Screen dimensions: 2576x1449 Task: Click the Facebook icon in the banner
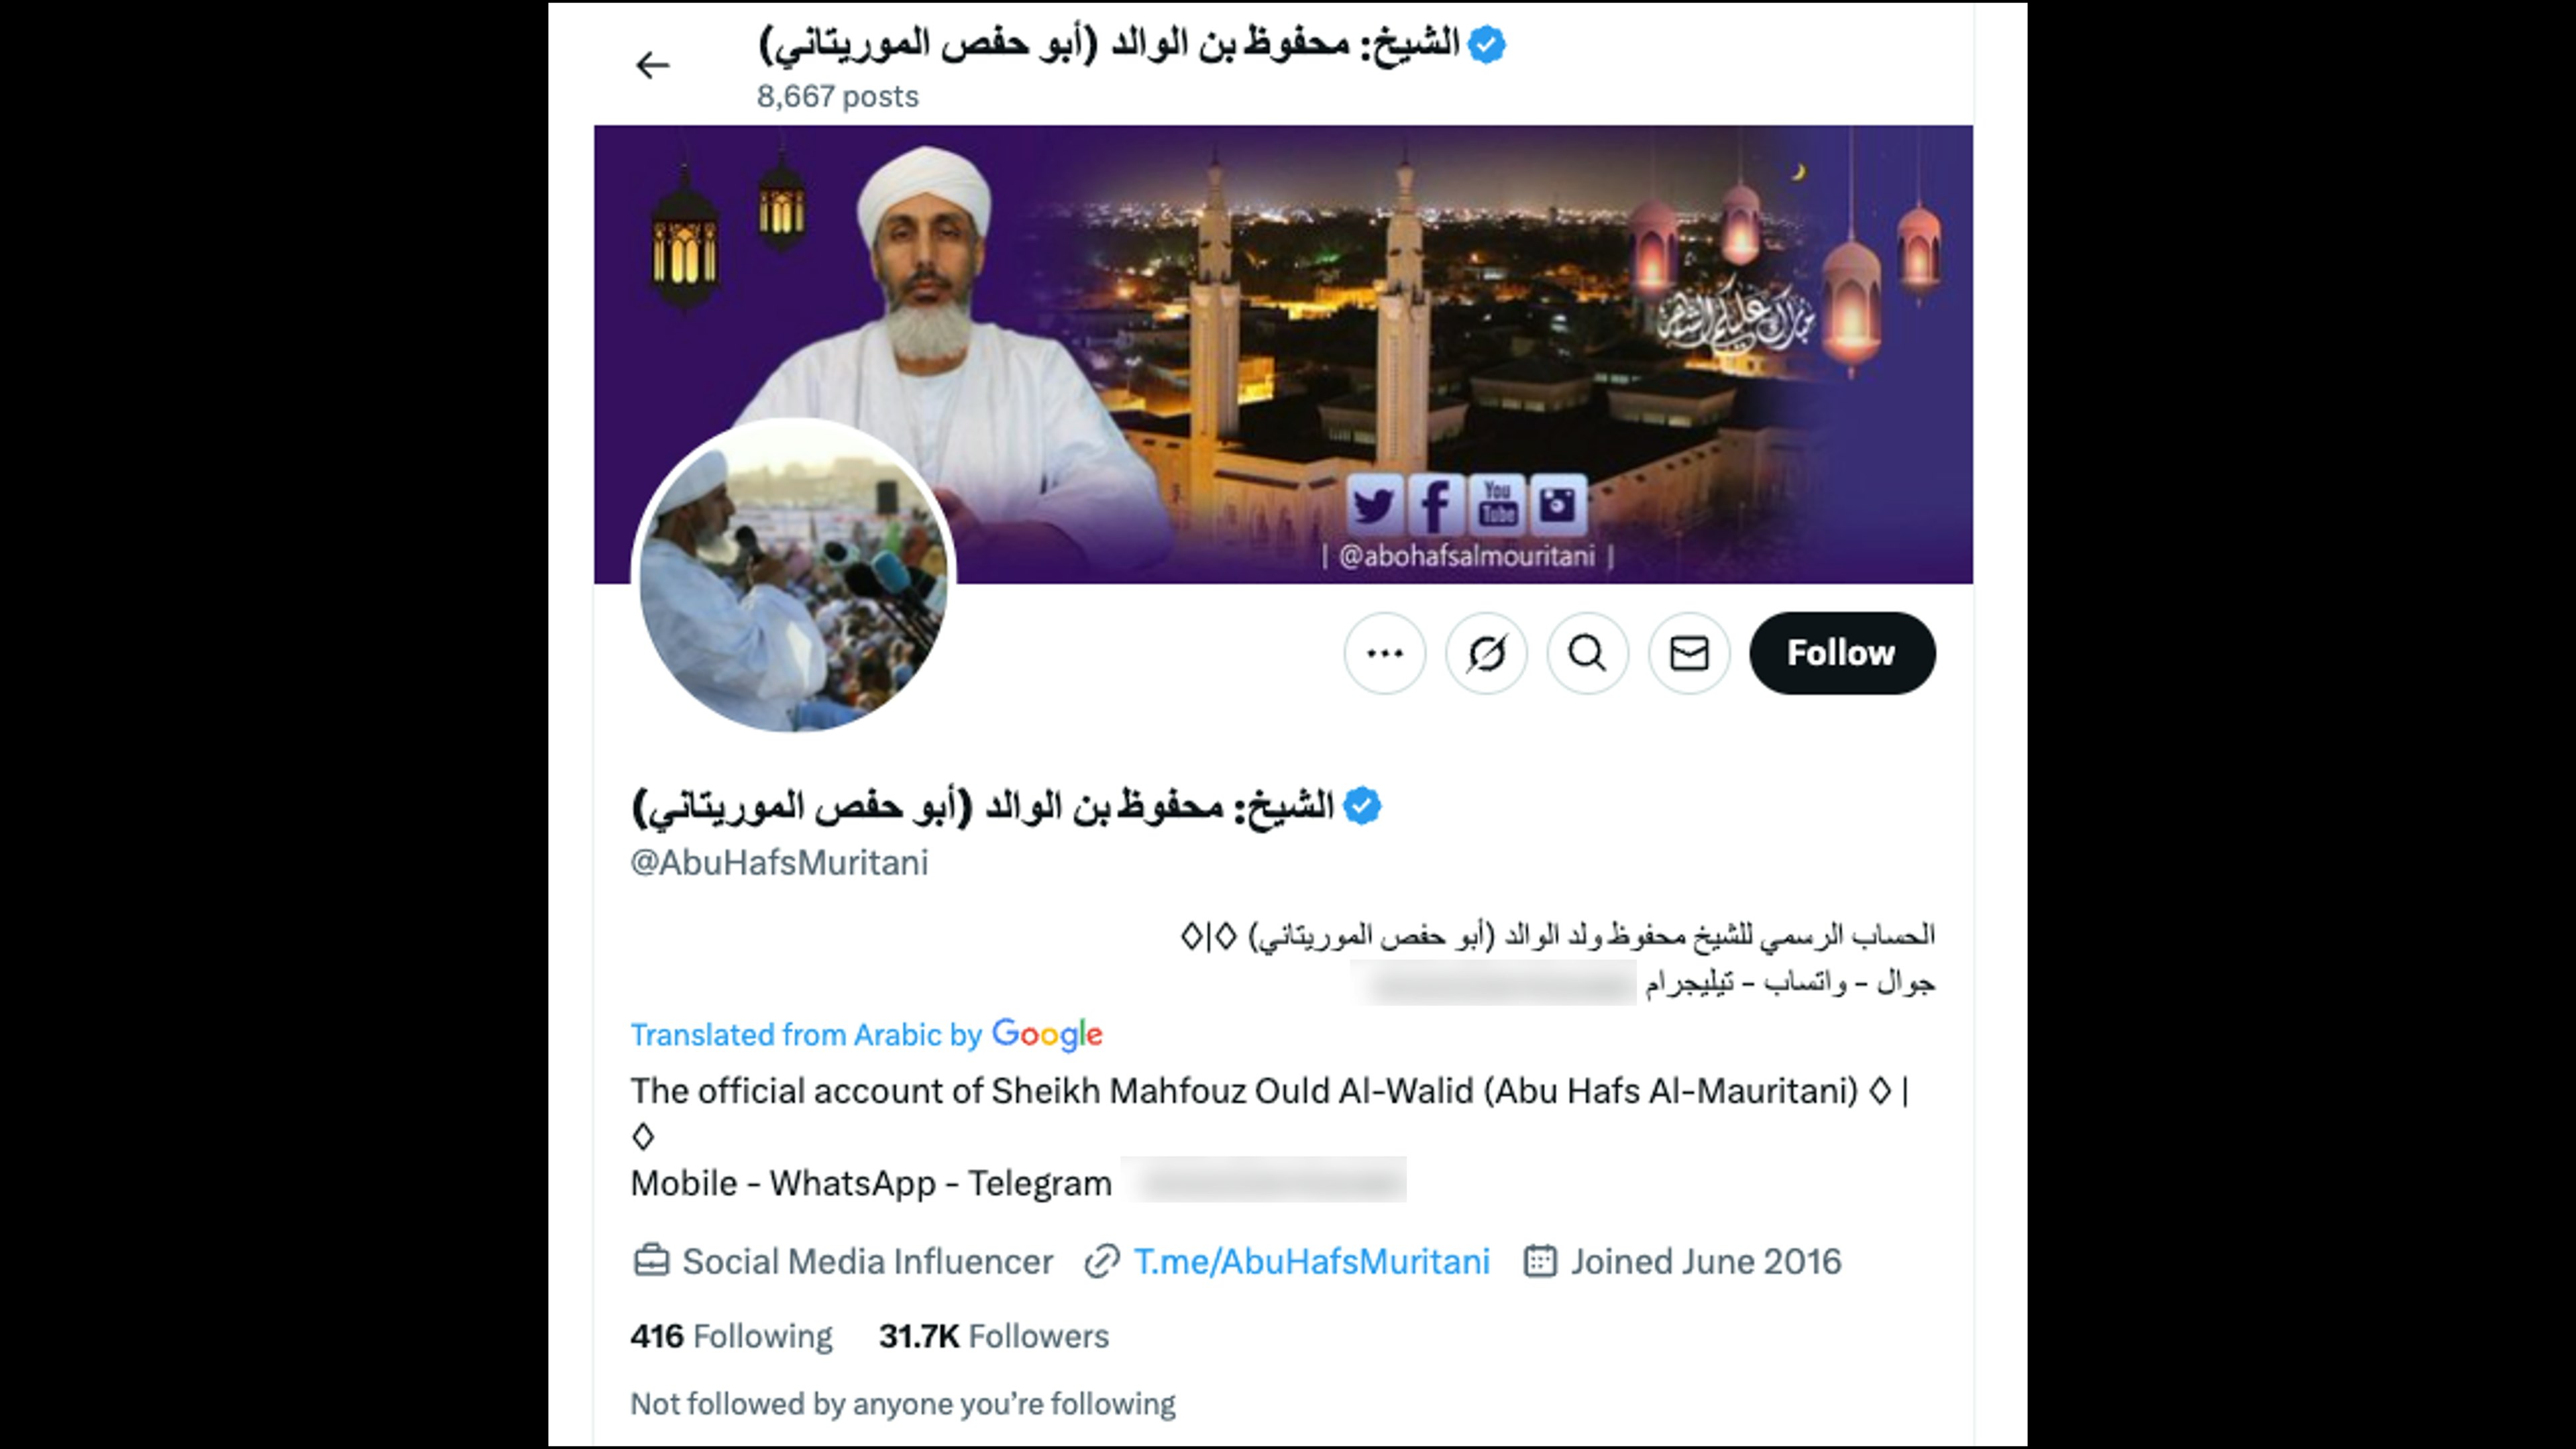pos(1435,505)
